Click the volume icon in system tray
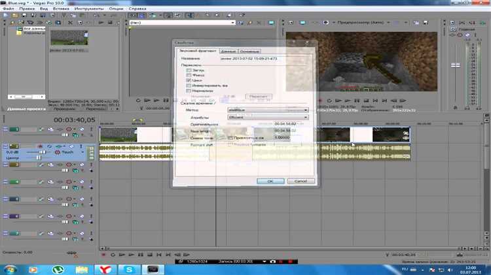 coord(450,270)
